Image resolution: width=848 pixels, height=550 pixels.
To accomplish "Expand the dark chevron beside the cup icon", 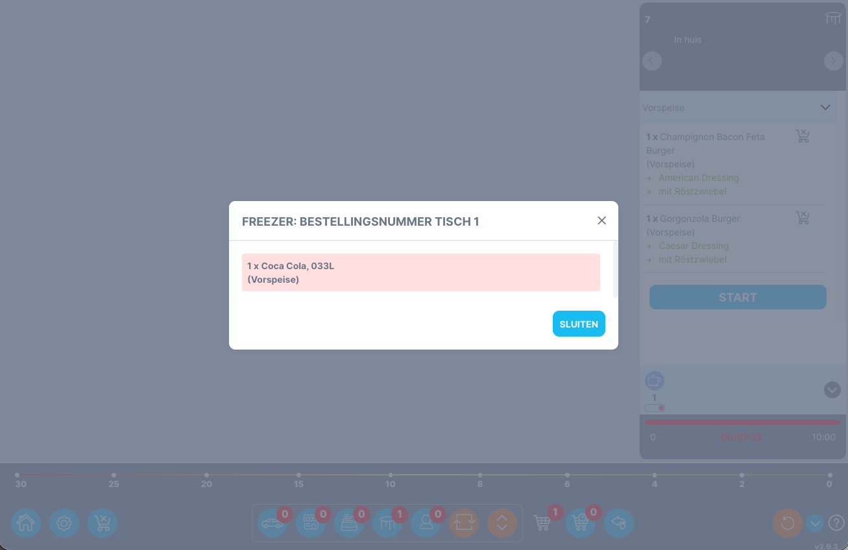I will tap(832, 390).
